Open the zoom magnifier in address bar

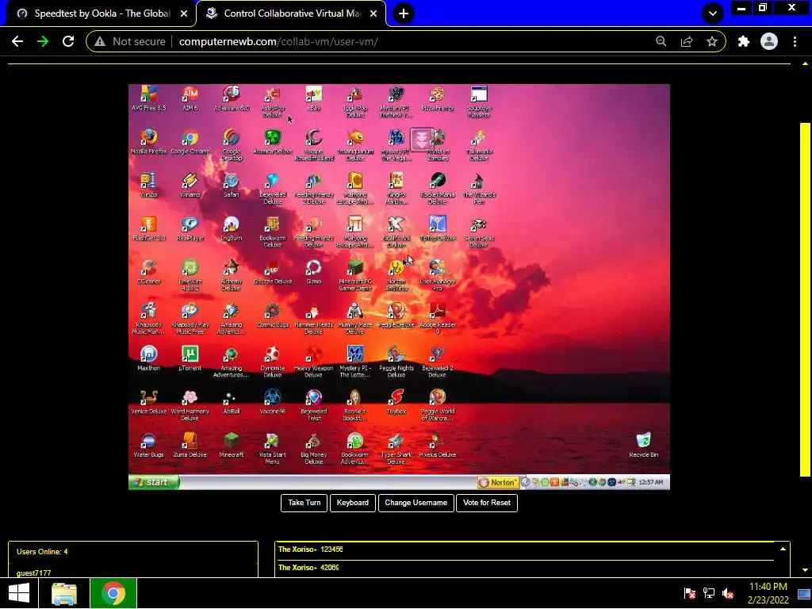[x=661, y=41]
